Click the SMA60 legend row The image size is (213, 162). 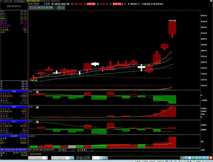tap(14, 19)
